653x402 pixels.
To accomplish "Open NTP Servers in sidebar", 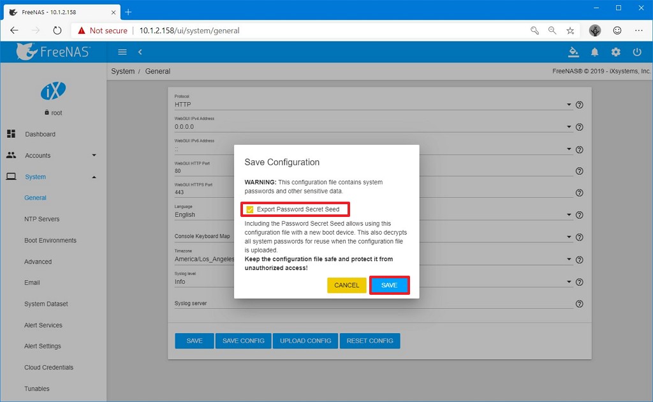I will tap(42, 219).
